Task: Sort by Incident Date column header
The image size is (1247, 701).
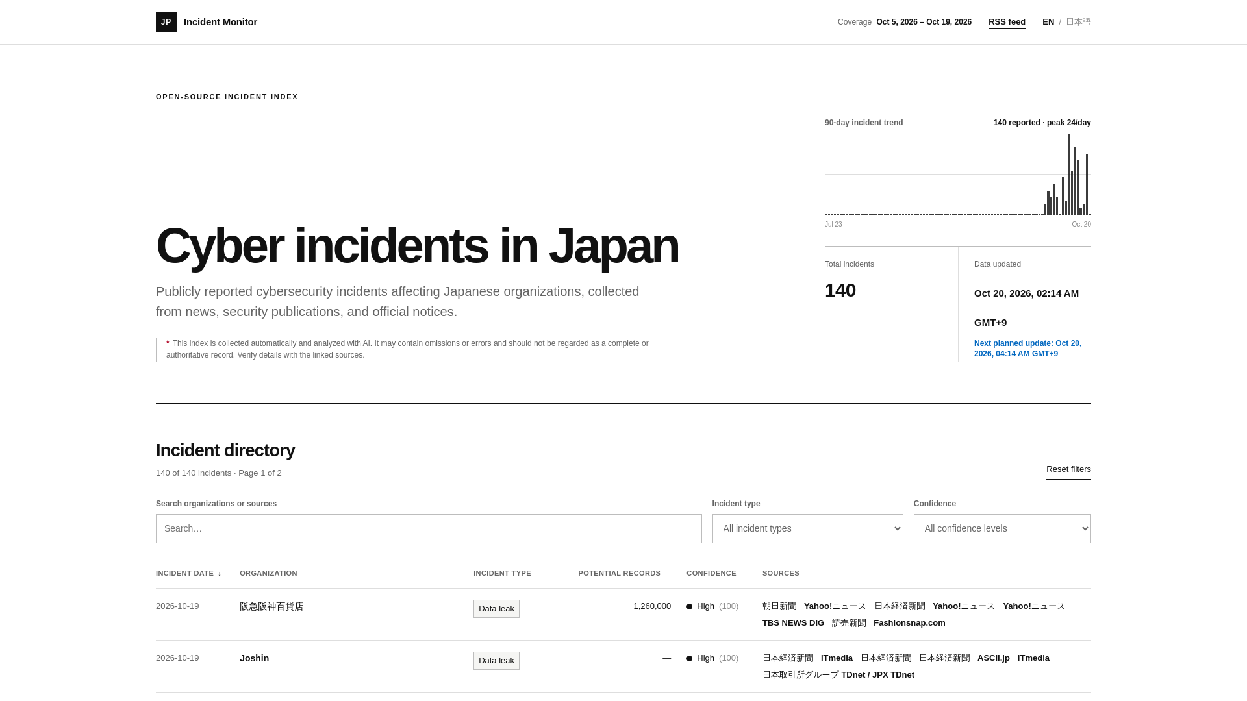Action: [x=188, y=573]
